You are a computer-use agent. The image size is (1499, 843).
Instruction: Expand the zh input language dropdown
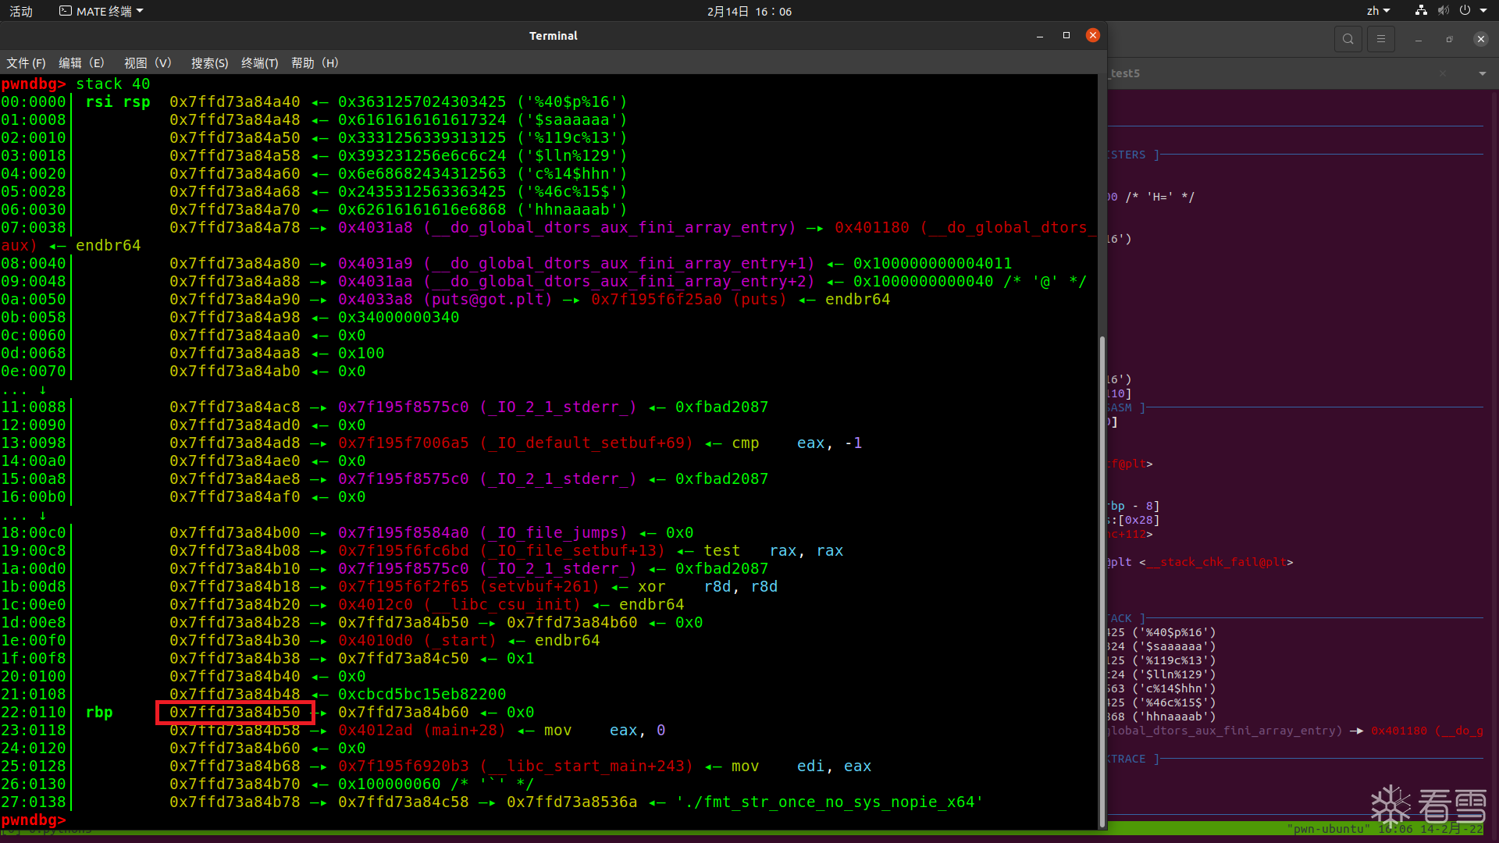(x=1378, y=11)
